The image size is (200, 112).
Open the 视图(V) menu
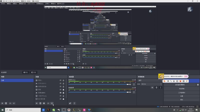click(15, 4)
